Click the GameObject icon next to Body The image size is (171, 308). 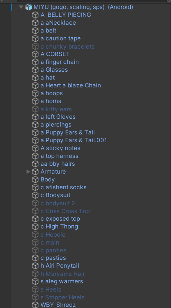tap(35, 179)
